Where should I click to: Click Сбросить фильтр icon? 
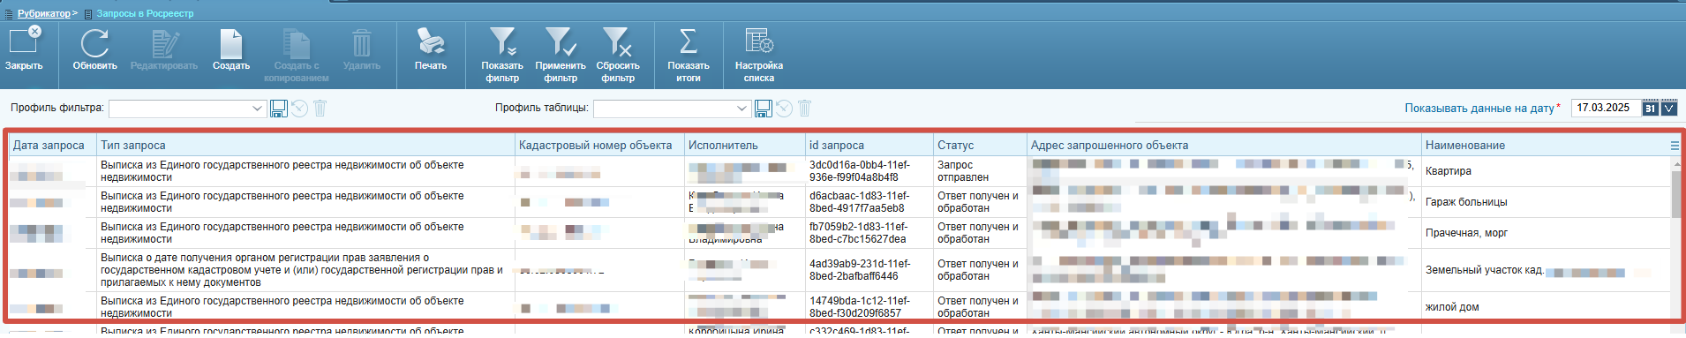click(618, 43)
